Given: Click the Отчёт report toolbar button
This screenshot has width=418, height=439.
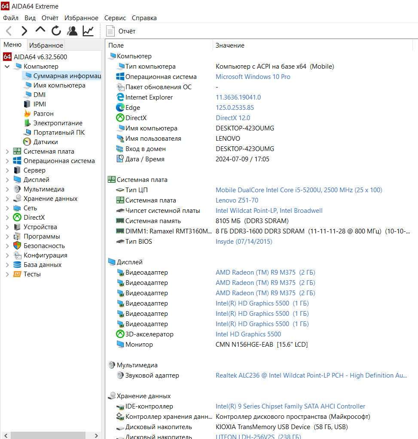Looking at the screenshot, I should click(121, 31).
